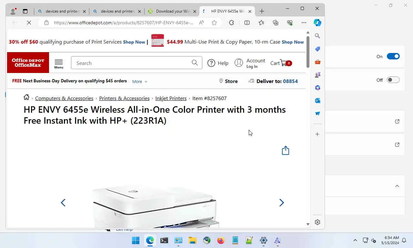The width and height of the screenshot is (413, 248).
Task: Open the Office Depot hamburger Menu
Action: tap(59, 64)
